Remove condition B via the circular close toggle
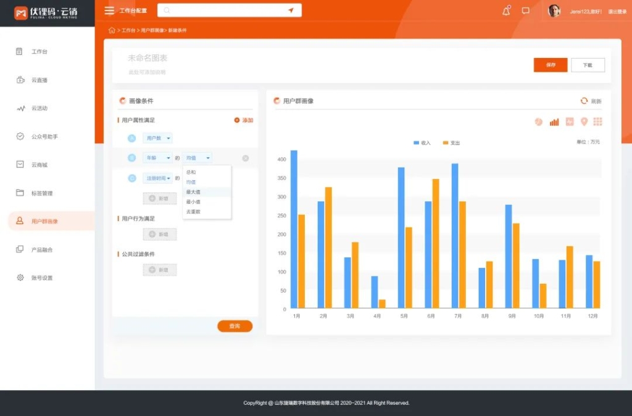 click(245, 157)
